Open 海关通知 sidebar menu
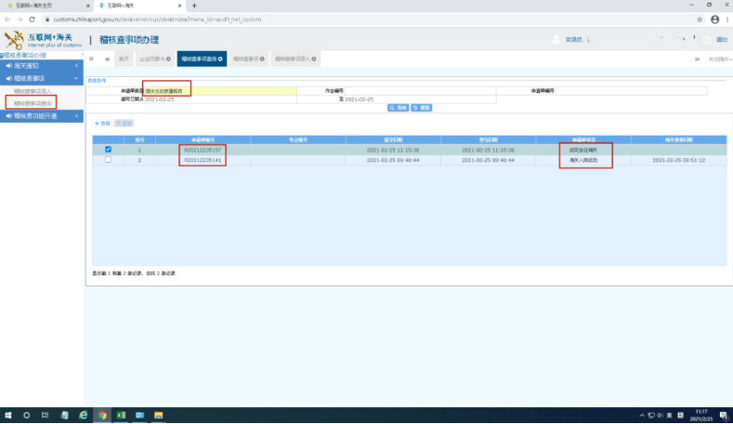 [x=42, y=65]
